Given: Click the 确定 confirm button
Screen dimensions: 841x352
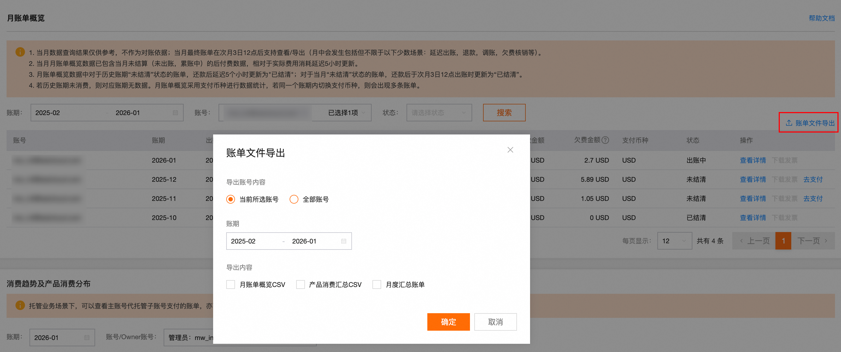Looking at the screenshot, I should [448, 322].
